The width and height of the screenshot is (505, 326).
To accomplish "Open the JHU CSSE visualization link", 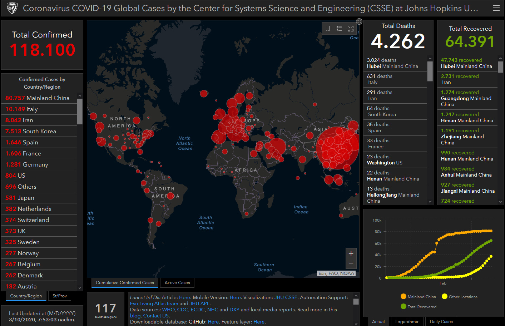I will coord(286,297).
